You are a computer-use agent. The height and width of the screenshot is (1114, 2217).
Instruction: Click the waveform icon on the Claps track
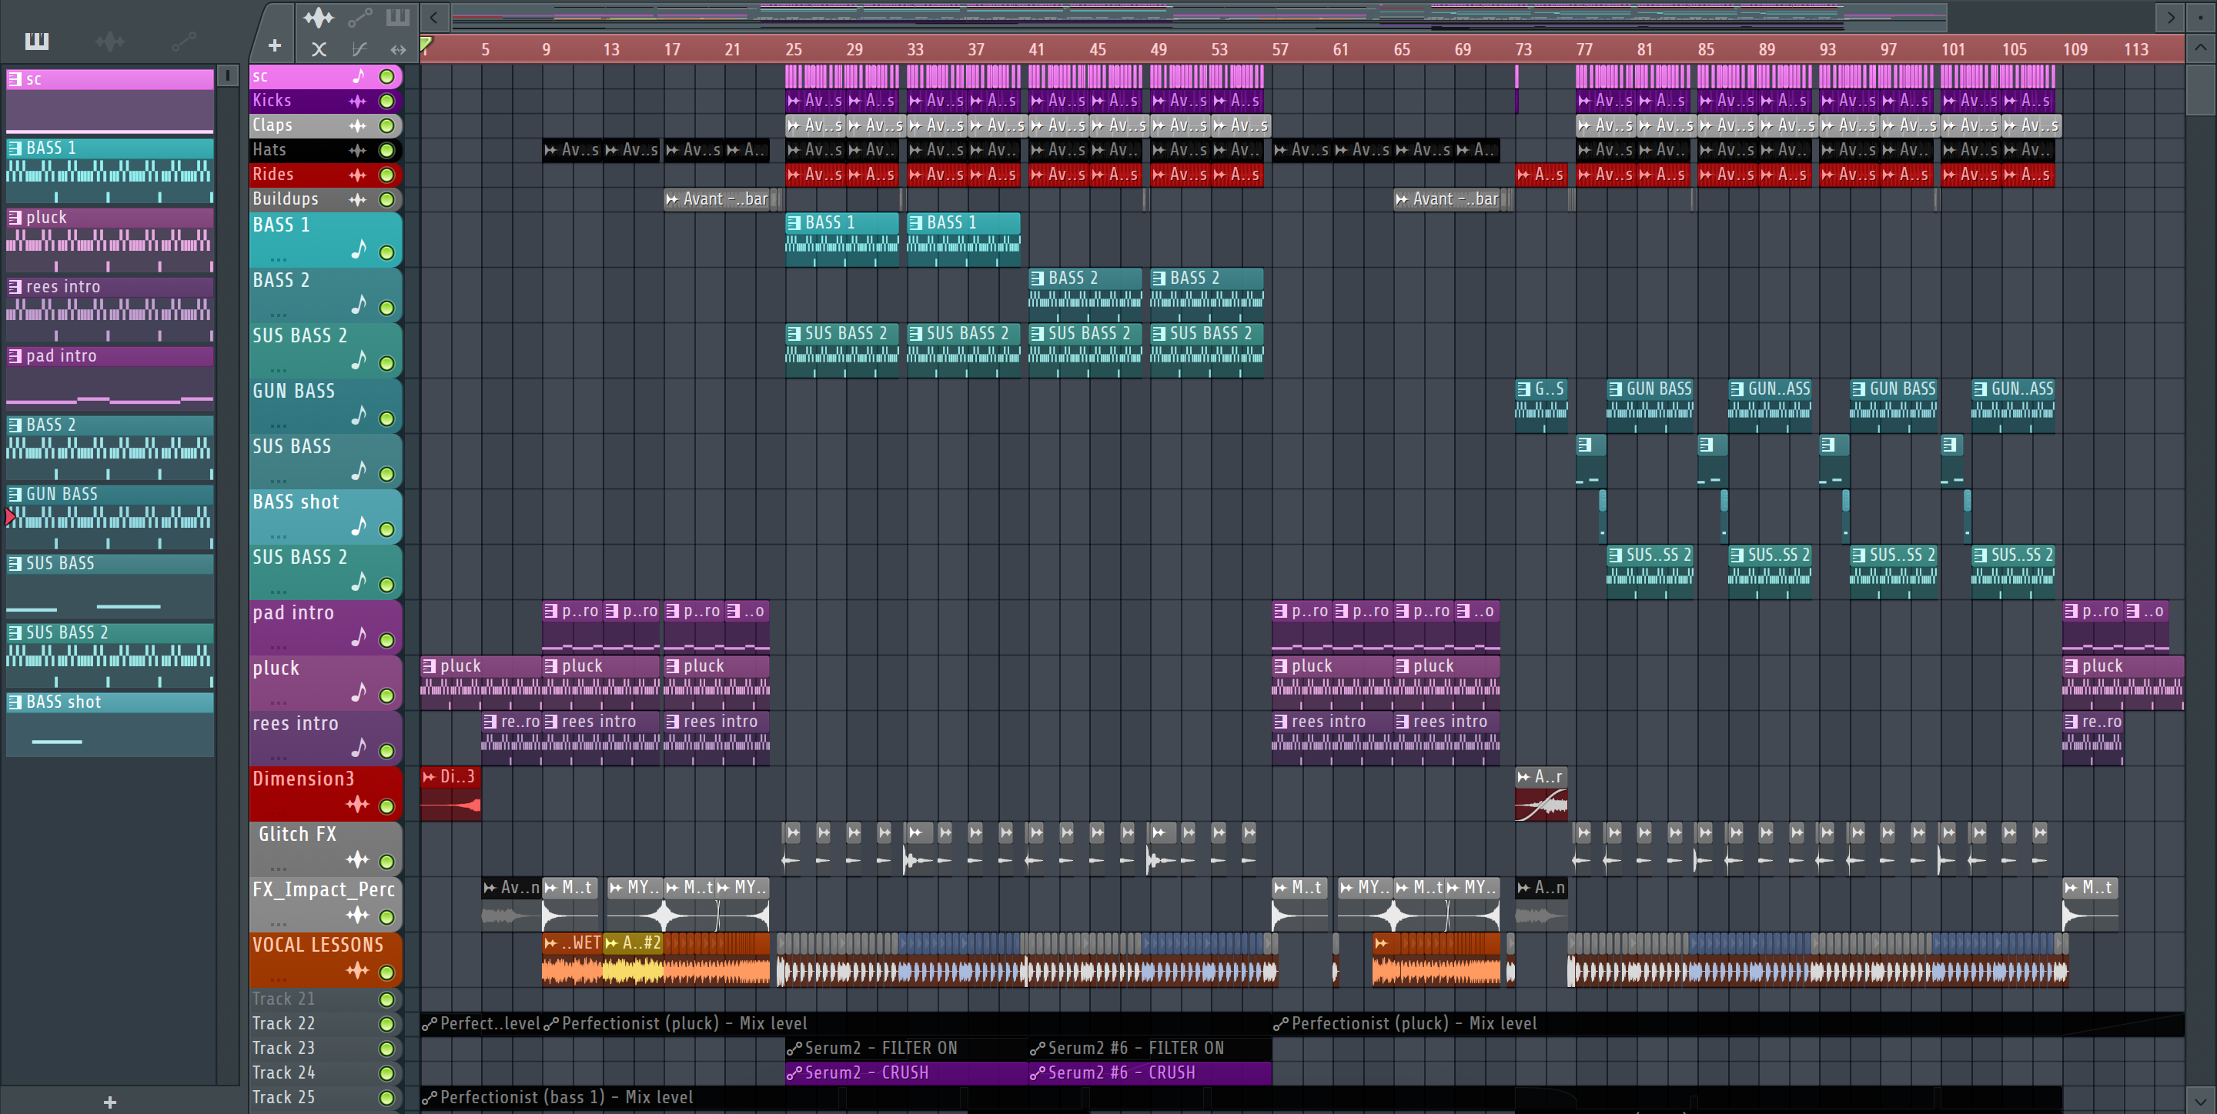tap(357, 125)
